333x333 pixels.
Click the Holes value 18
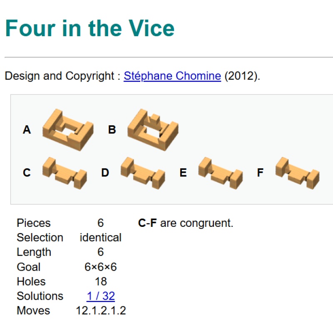100,281
